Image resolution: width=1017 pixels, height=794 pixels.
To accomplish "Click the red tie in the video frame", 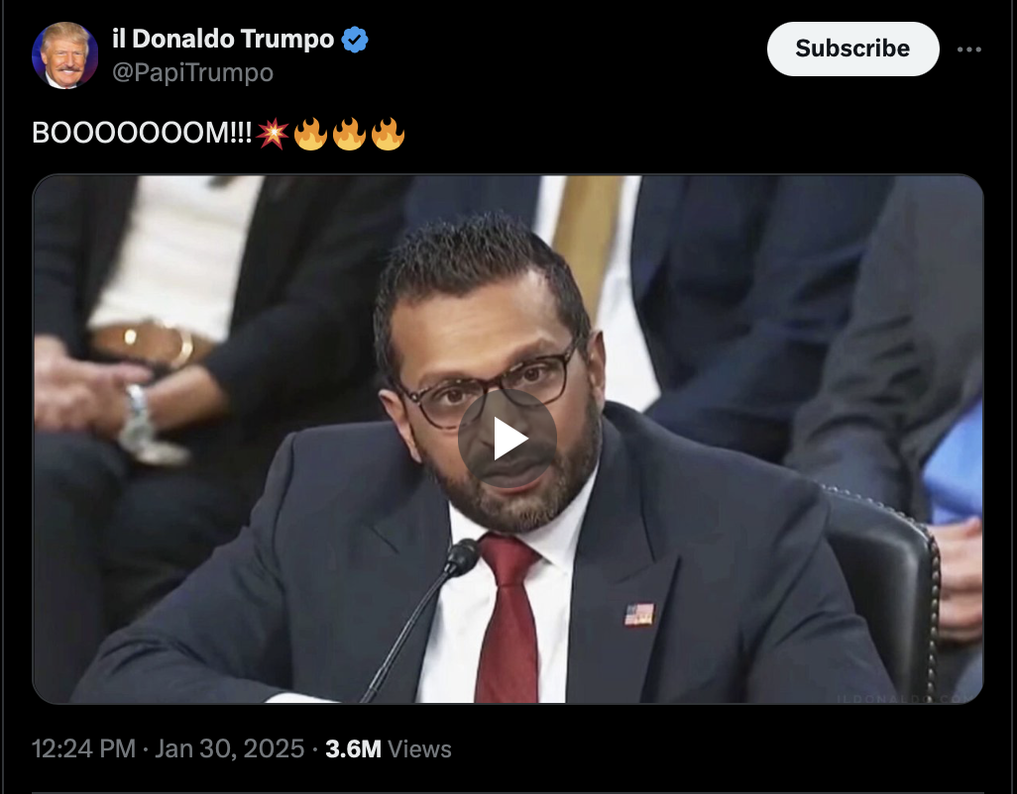I will (508, 617).
